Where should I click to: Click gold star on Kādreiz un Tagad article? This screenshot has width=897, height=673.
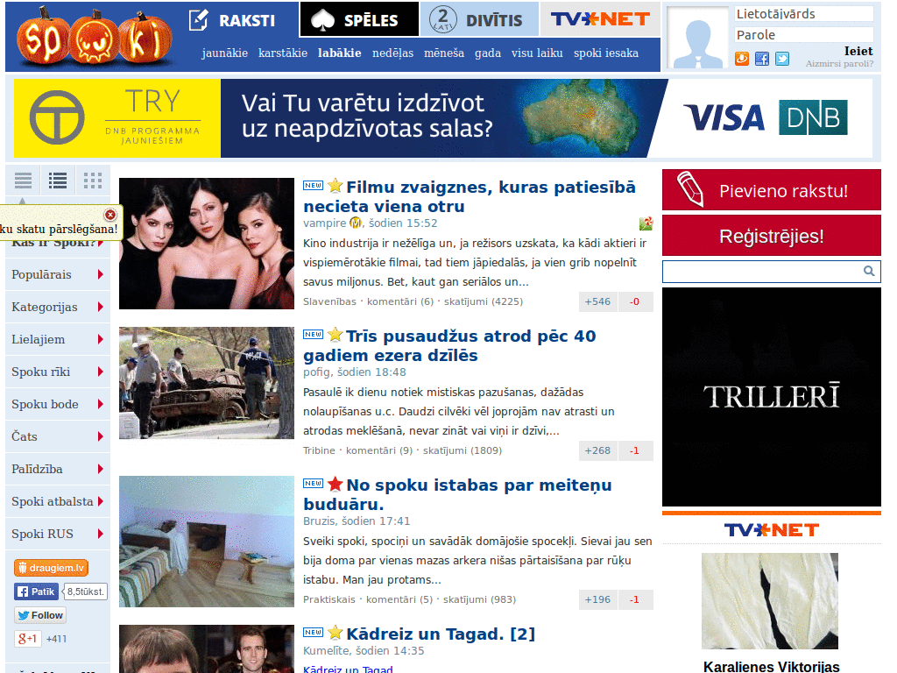pyautogui.click(x=335, y=633)
